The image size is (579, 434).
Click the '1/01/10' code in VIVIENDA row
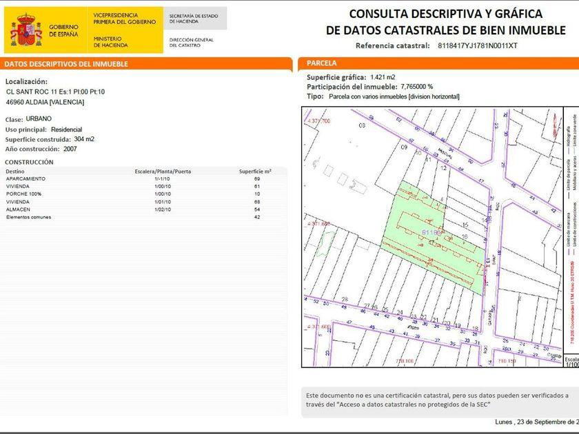point(163,202)
